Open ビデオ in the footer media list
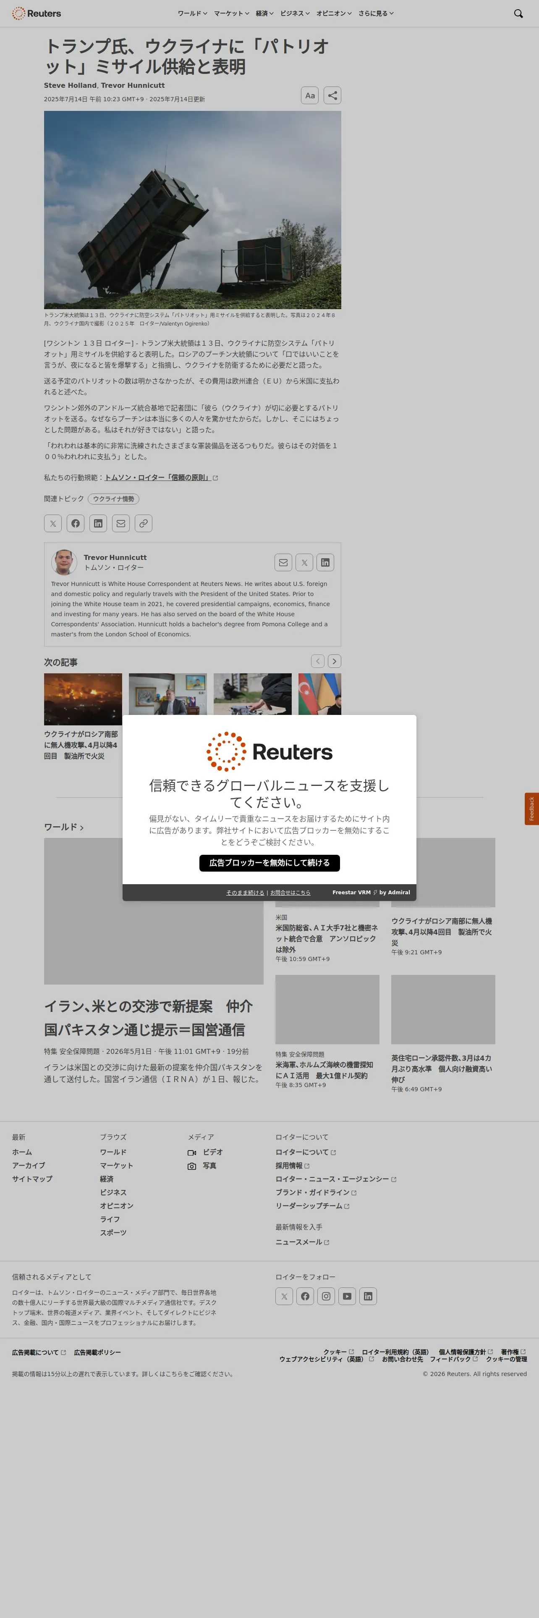 coord(205,1152)
